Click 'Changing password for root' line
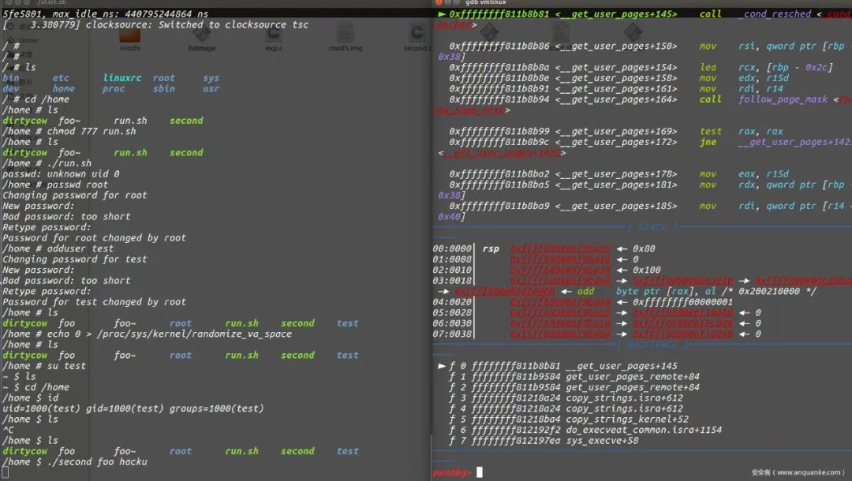 point(75,196)
